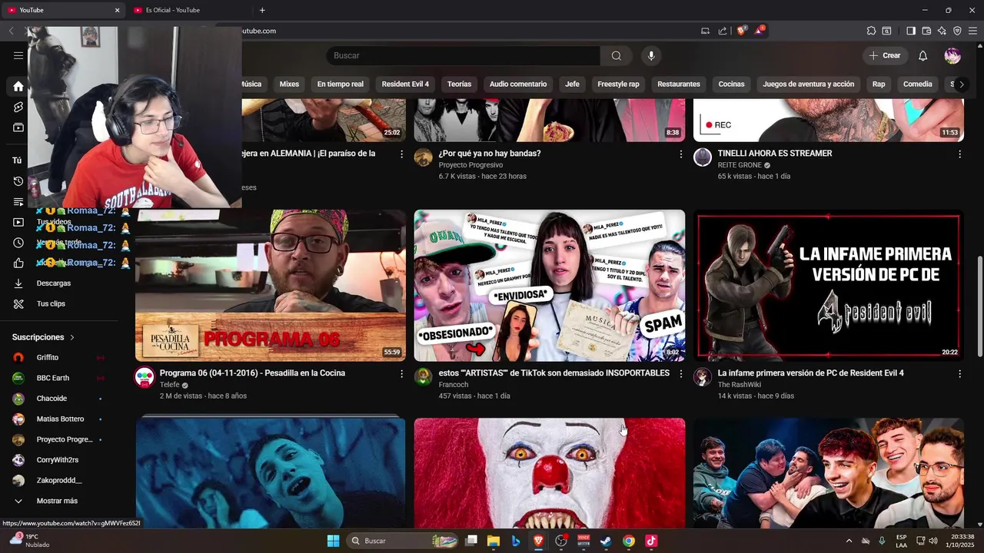Open the notifications bell
The height and width of the screenshot is (553, 984).
923,55
